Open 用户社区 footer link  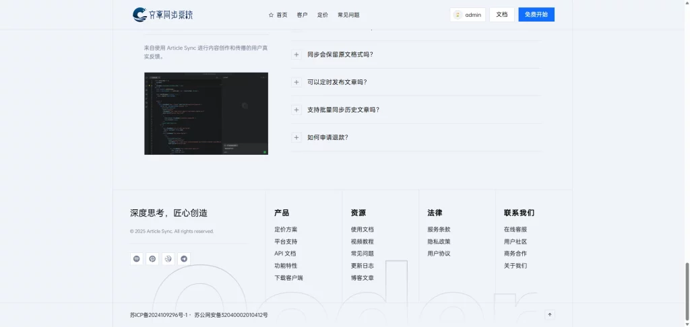[515, 242]
